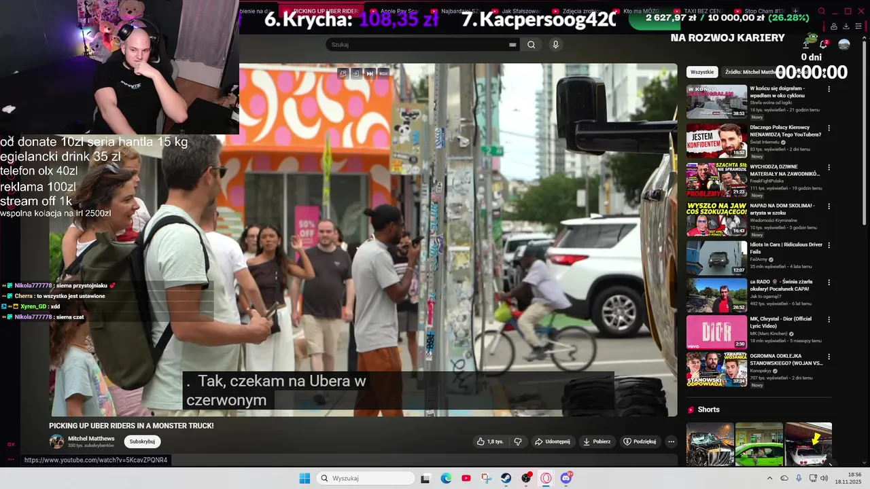Screen dimensions: 870x489
Task: Open Mitchel Matthews channel name link
Action: coord(91,439)
